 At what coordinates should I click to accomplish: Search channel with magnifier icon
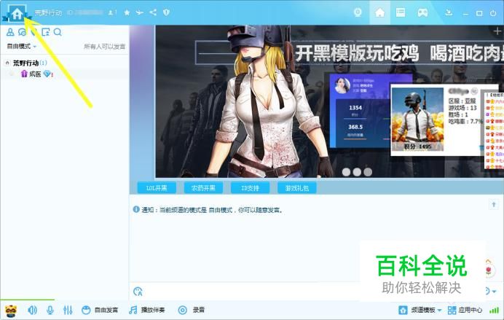pyautogui.click(x=58, y=32)
